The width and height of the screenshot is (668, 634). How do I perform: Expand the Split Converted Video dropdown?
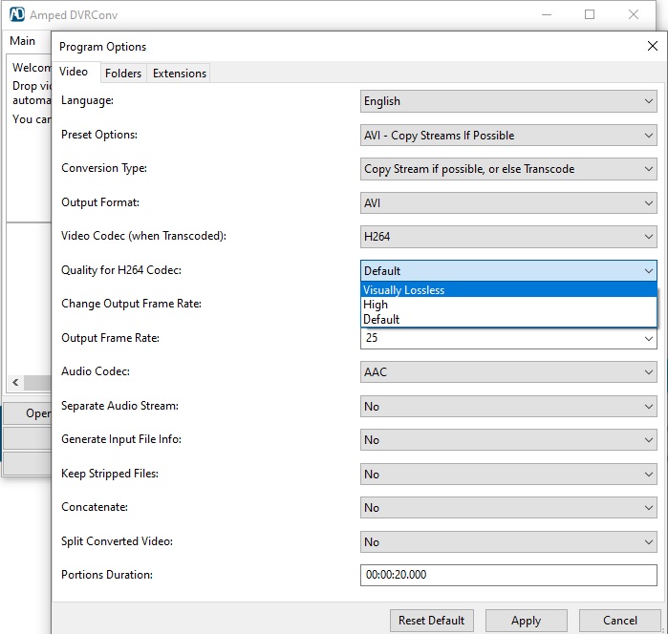click(508, 541)
